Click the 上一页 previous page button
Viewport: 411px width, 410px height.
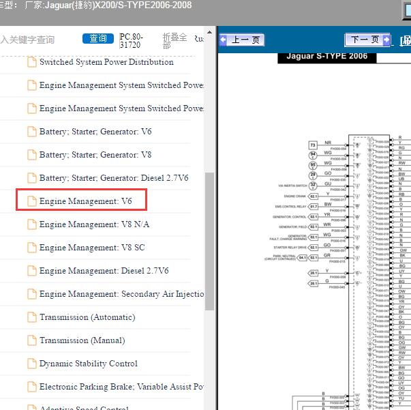point(242,40)
